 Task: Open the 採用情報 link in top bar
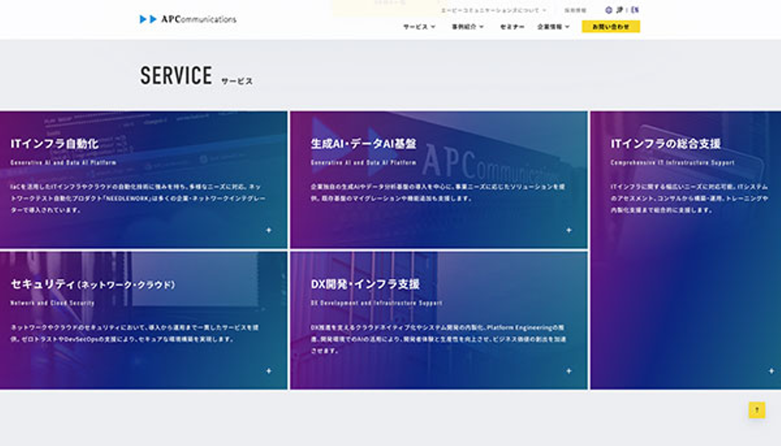[575, 10]
